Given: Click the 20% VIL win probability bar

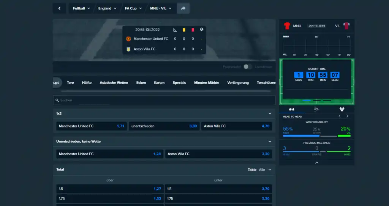Looking at the screenshot, I should [344, 136].
